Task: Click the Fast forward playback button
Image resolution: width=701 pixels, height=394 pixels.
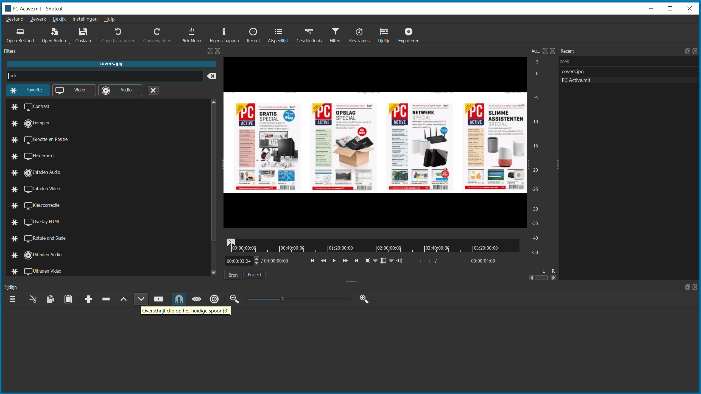Action: (x=345, y=261)
